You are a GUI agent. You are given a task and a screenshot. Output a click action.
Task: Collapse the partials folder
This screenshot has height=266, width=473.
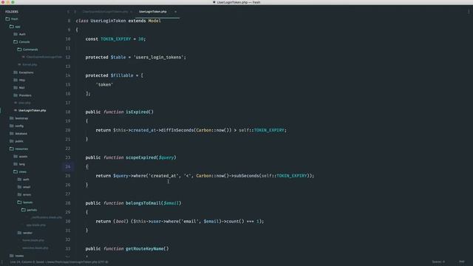(x=23, y=210)
